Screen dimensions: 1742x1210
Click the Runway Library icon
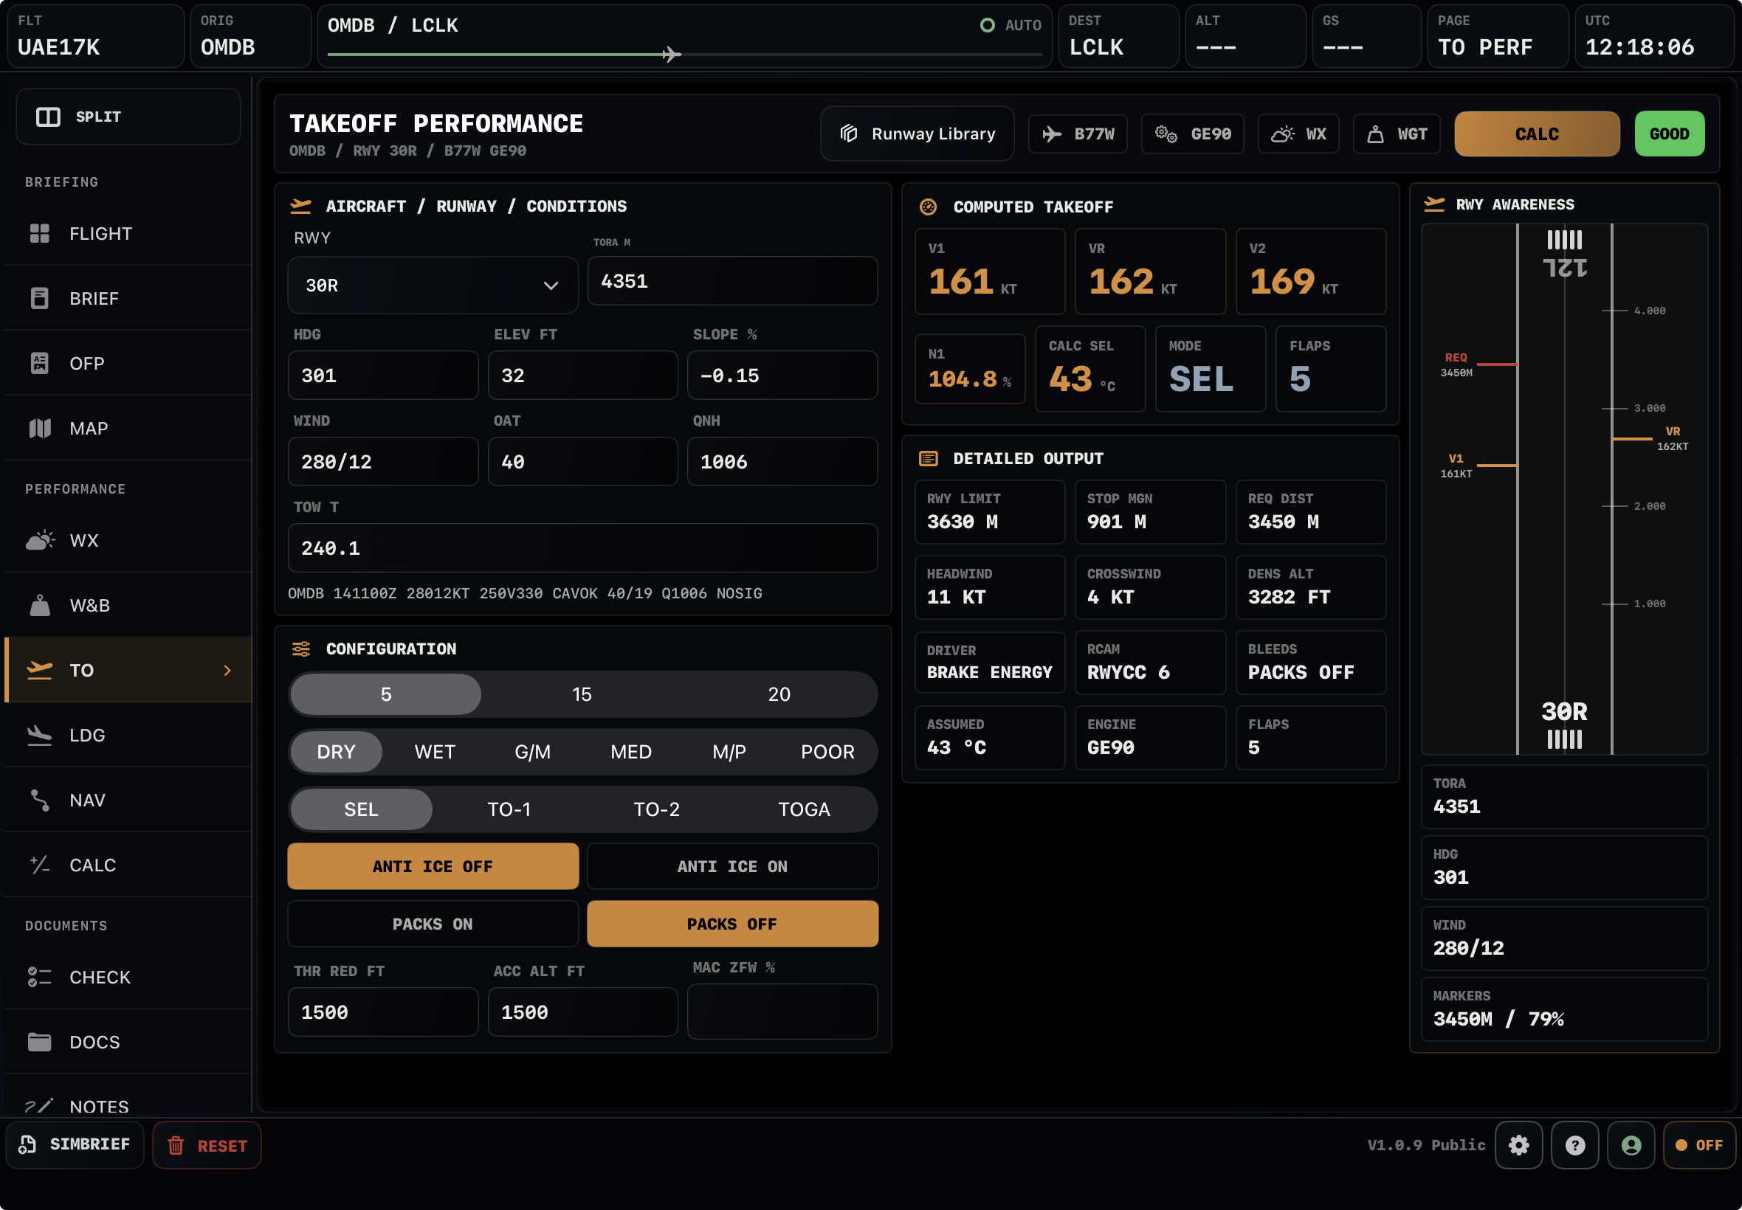click(x=849, y=134)
